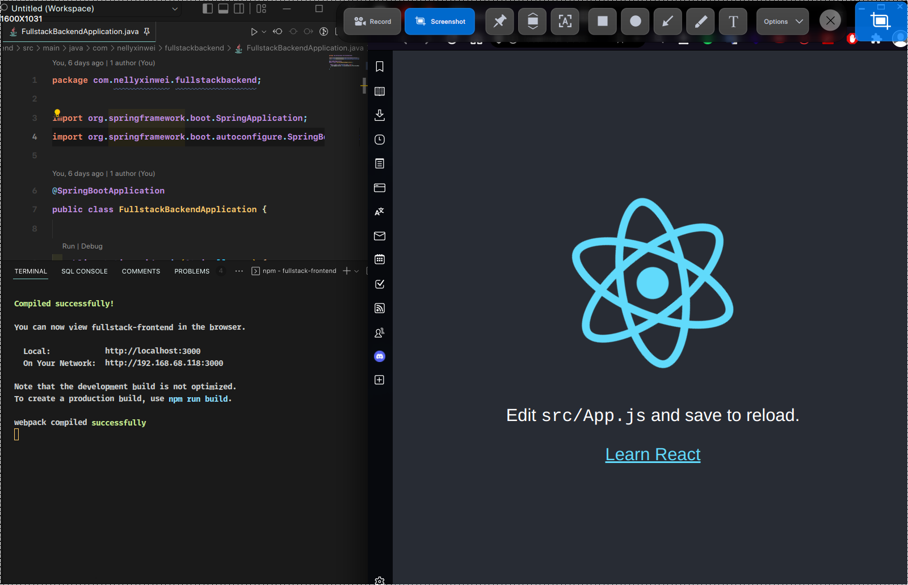Expand the Untitled (Workspace) title dropdown
The image size is (908, 585).
[175, 9]
